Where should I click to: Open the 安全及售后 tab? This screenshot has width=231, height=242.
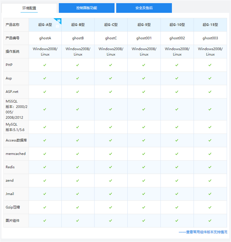coord(144,8)
